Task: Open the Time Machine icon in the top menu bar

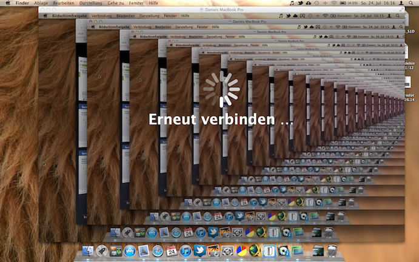Action: [x=317, y=3]
